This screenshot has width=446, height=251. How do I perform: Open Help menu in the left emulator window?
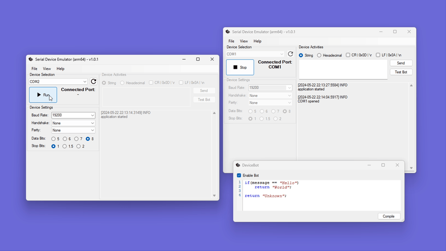click(x=60, y=69)
